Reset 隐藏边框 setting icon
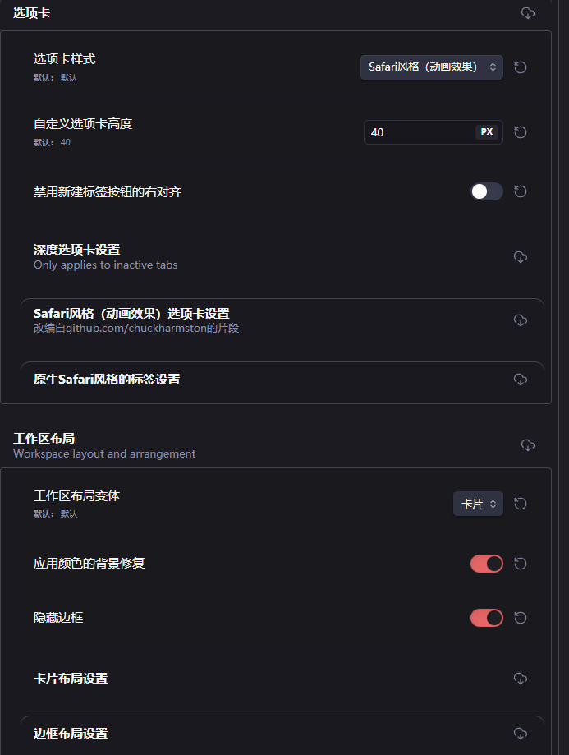This screenshot has height=755, width=569. pos(520,618)
